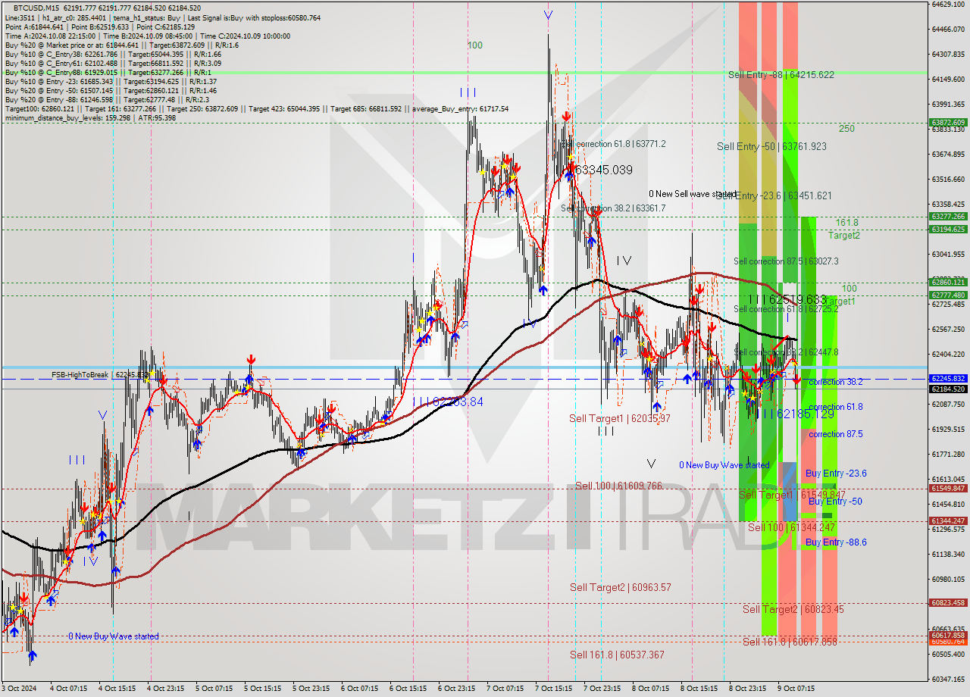Select 'Sell 100 | 61344.247' label

[x=792, y=527]
